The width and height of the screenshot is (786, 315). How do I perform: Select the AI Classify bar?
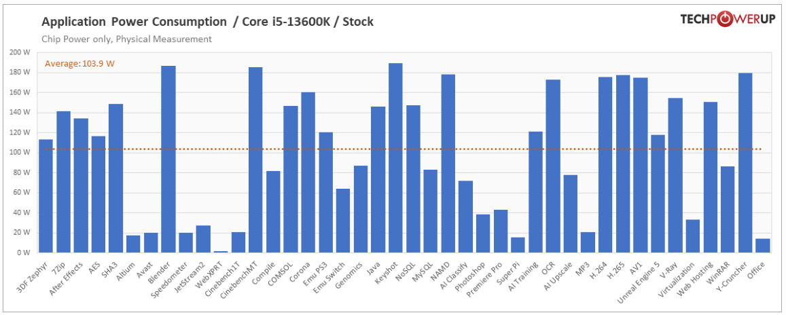coord(465,217)
